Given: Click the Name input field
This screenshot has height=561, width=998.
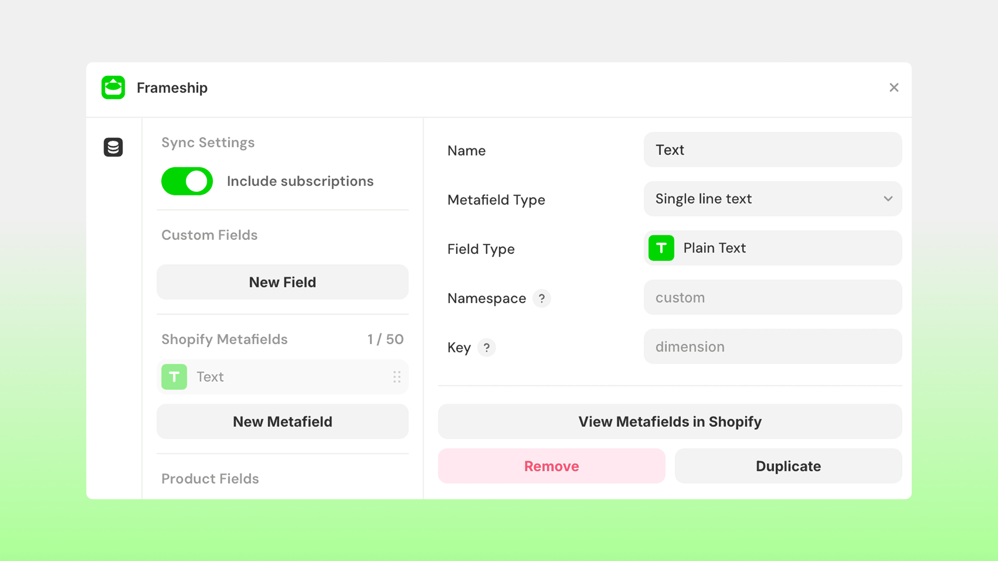Looking at the screenshot, I should point(772,150).
